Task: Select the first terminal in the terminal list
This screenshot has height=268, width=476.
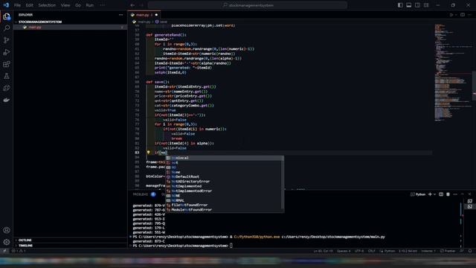Action: 469,201
